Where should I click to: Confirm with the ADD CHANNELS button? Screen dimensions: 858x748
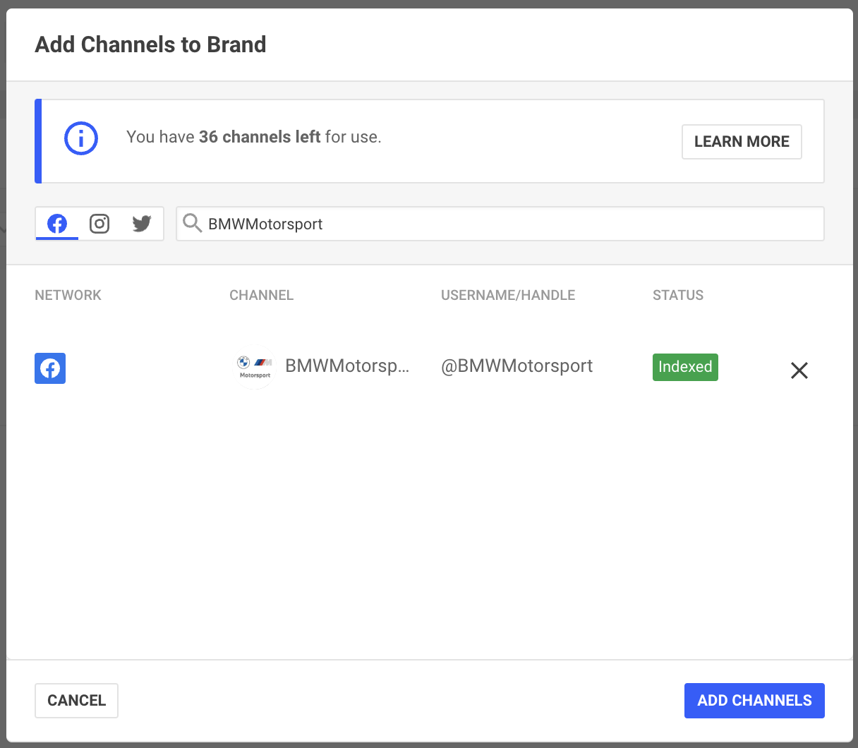coord(754,701)
